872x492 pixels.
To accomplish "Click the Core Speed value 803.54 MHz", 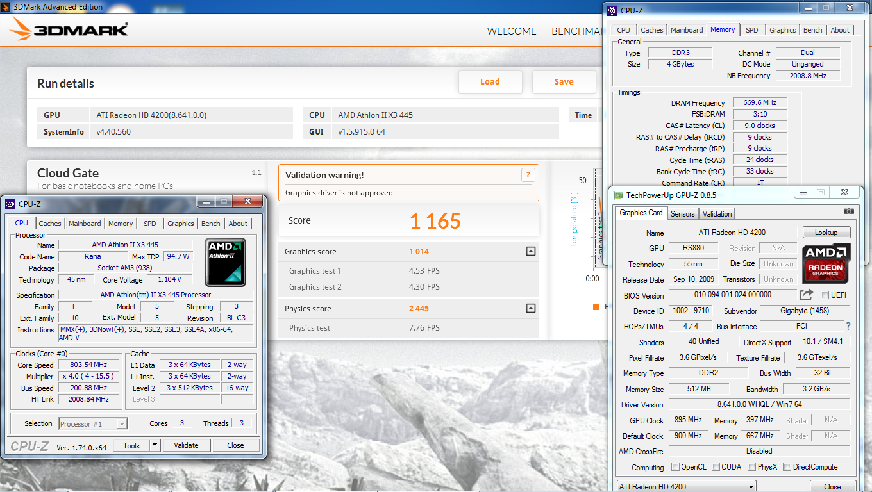I will (88, 365).
